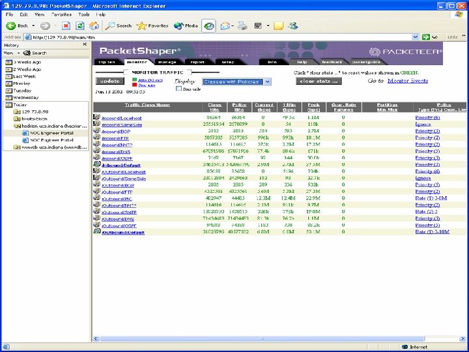The width and height of the screenshot is (469, 352).
Task: Click the clear stats button
Action: 319,81
